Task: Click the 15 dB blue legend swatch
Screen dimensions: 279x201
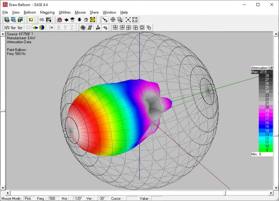Action: point(266,126)
